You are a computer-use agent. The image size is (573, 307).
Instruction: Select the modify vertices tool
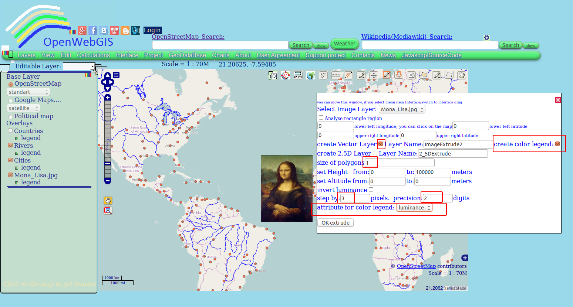[449, 75]
